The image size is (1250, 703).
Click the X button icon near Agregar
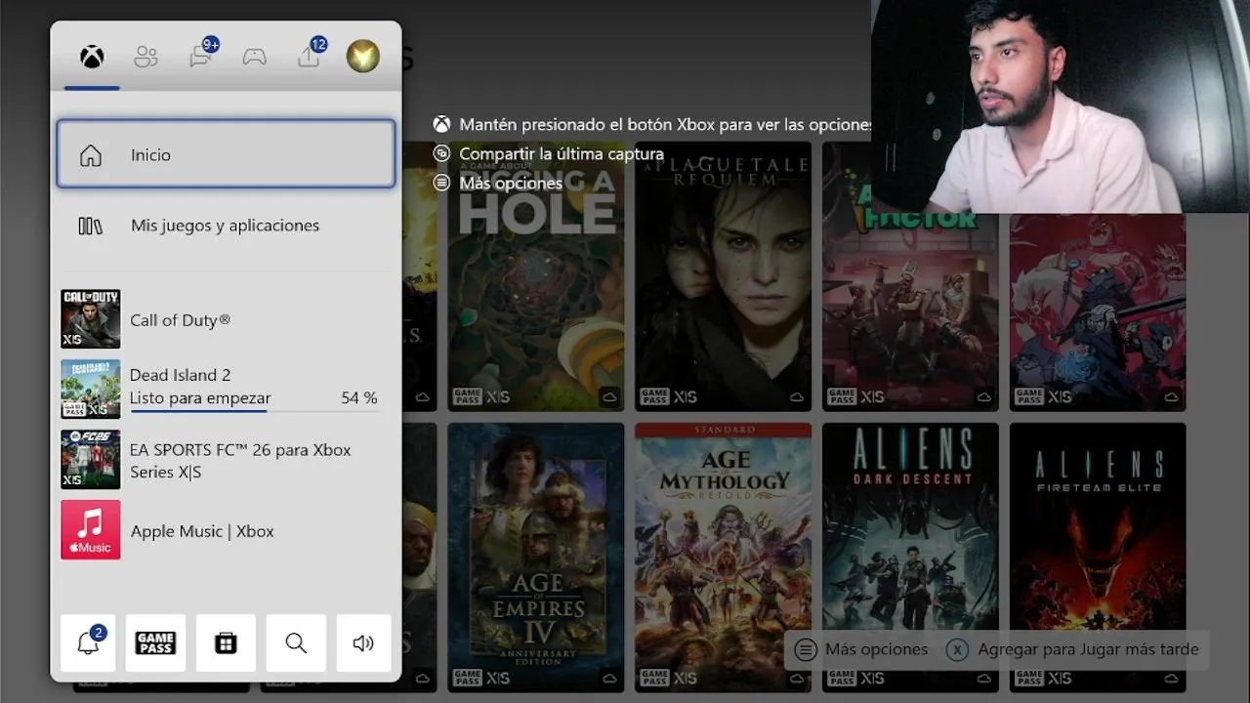[957, 649]
